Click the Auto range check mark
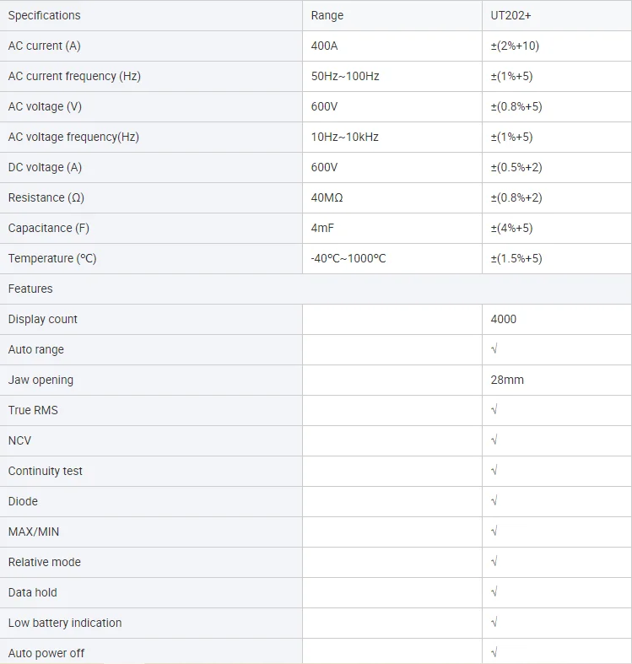The width and height of the screenshot is (632, 664). click(494, 349)
